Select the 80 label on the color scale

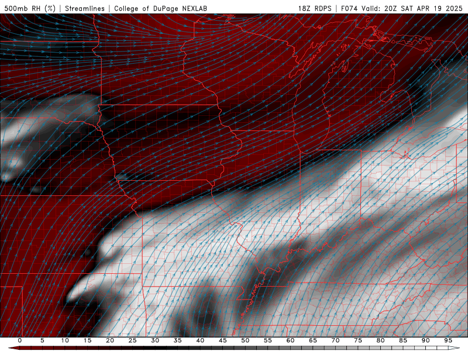click(380, 340)
